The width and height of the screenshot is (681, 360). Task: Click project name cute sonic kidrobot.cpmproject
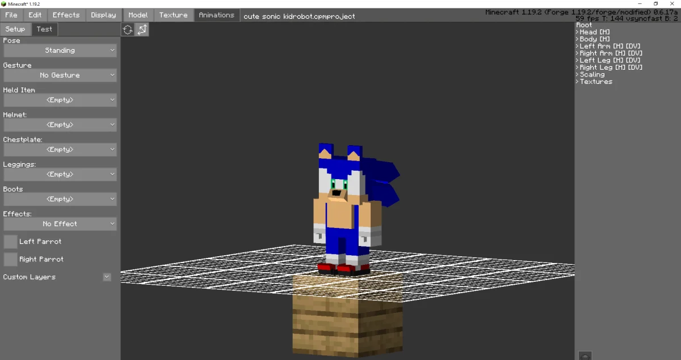point(299,16)
